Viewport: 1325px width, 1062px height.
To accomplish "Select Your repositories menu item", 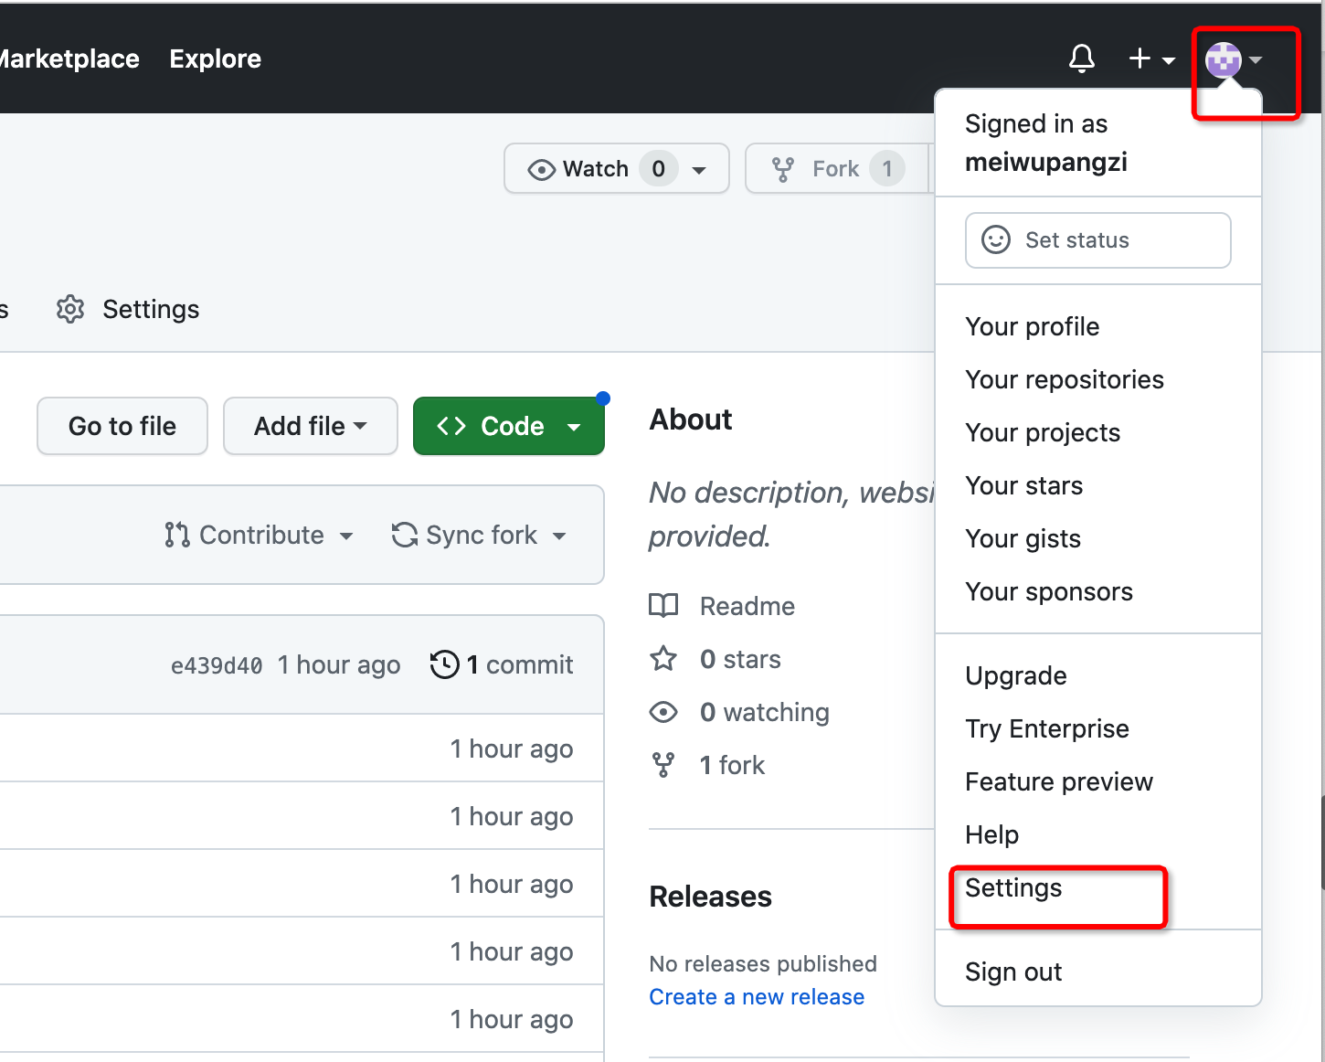I will [1098, 379].
